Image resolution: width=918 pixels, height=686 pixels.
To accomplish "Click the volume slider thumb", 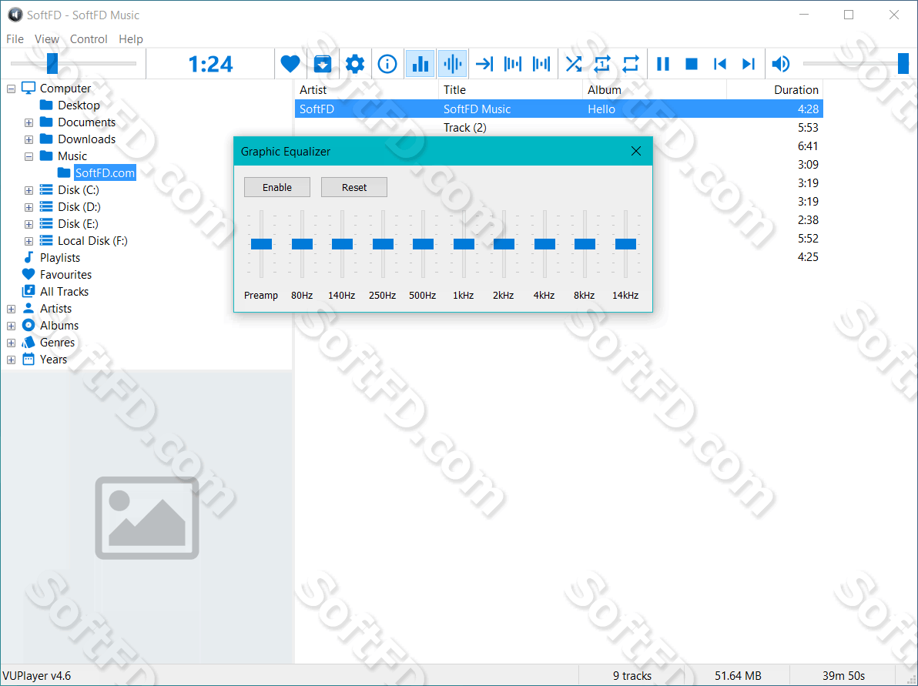I will [x=903, y=63].
